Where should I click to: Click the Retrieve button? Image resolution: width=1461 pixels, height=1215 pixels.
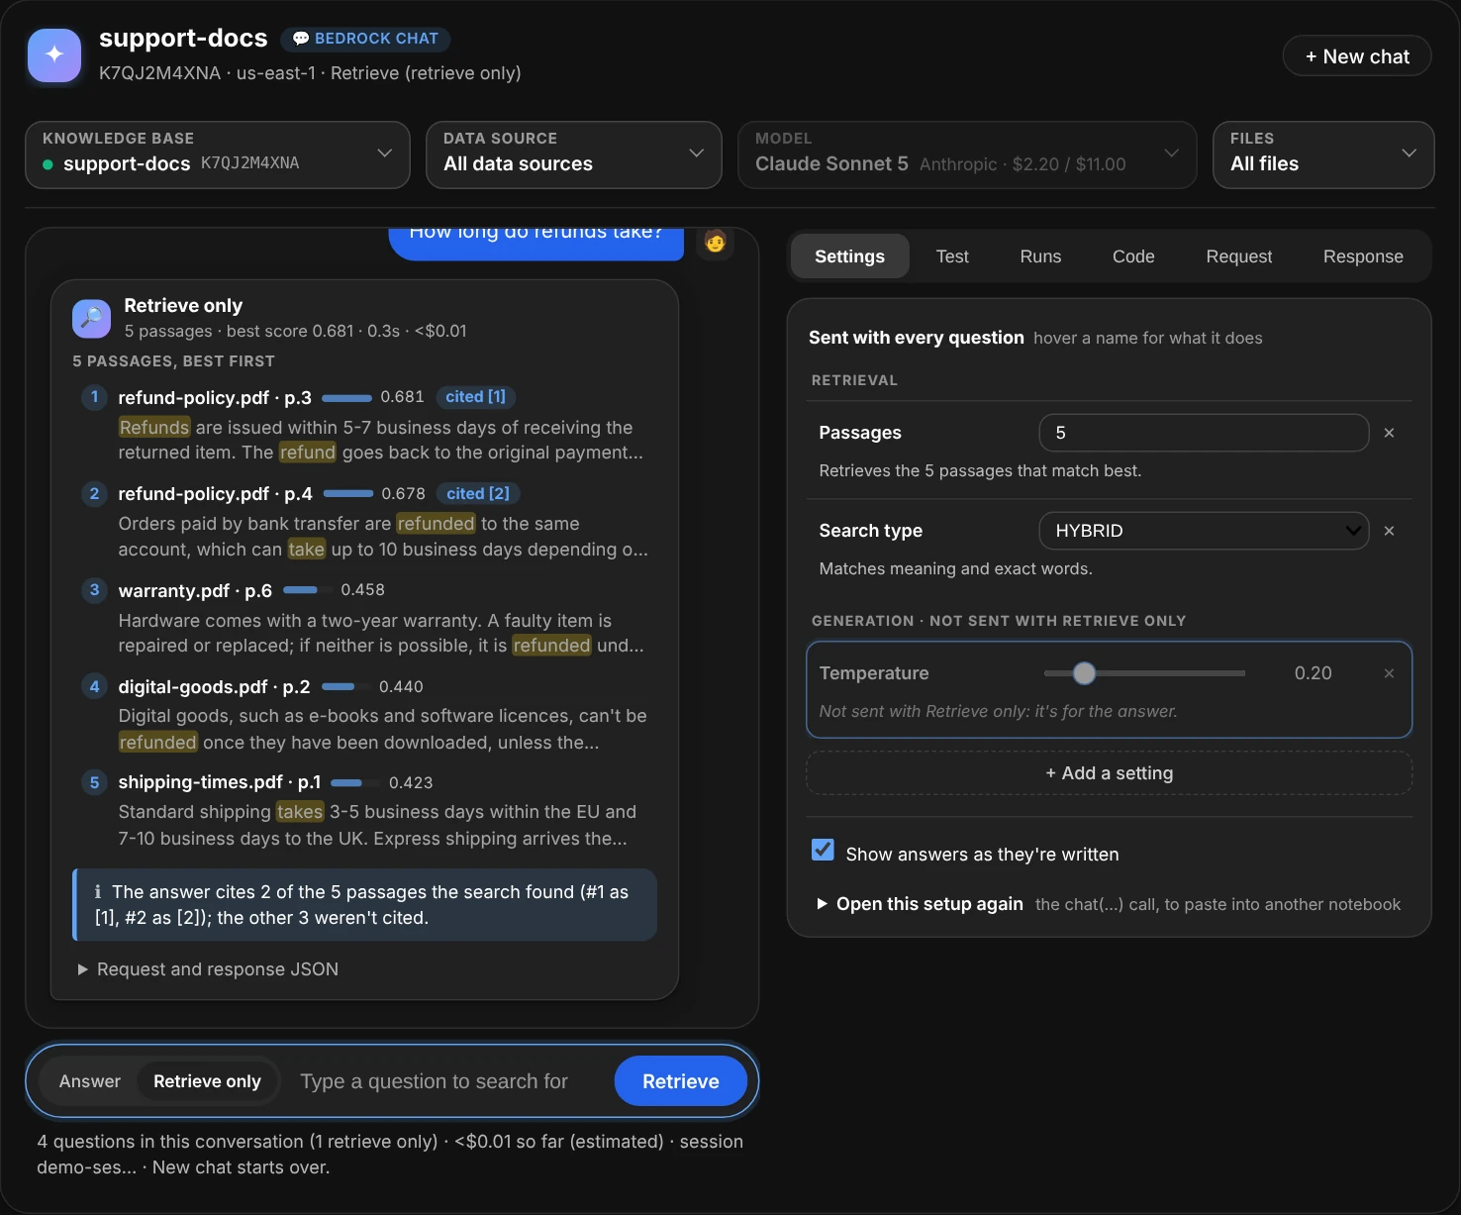point(681,1081)
